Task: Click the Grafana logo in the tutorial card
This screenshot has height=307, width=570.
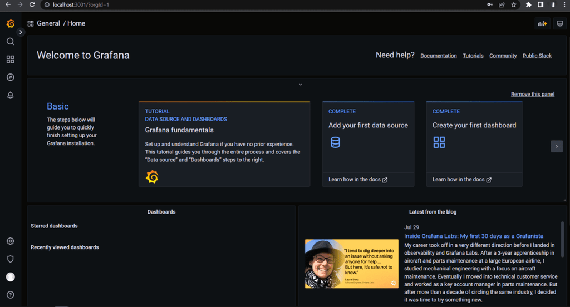Action: pyautogui.click(x=152, y=177)
